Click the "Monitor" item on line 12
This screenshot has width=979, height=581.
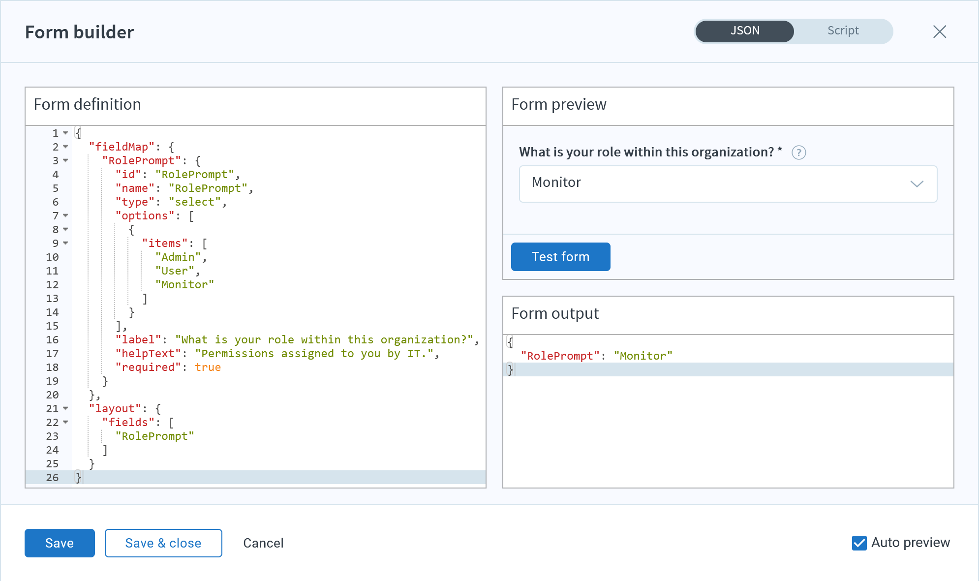coord(185,284)
